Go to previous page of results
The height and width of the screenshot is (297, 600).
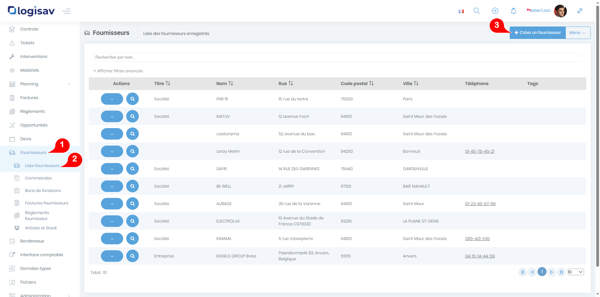click(532, 272)
